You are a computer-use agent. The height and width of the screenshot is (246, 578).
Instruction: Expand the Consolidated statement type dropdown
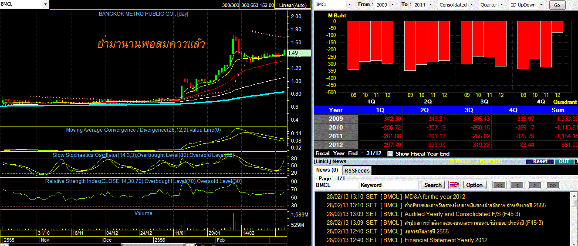click(x=471, y=5)
